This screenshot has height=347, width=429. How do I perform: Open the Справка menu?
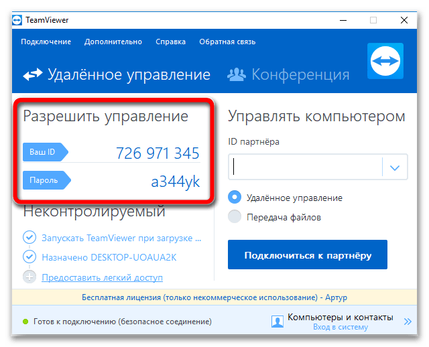pos(170,42)
